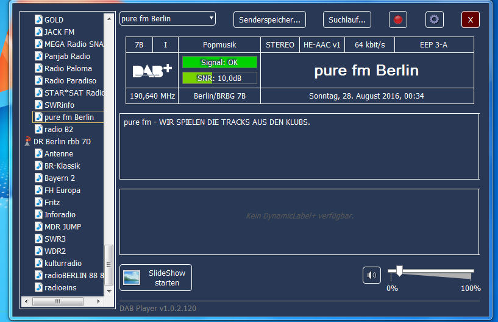The height and width of the screenshot is (322, 498).
Task: Select radioeins station
Action: pos(60,287)
